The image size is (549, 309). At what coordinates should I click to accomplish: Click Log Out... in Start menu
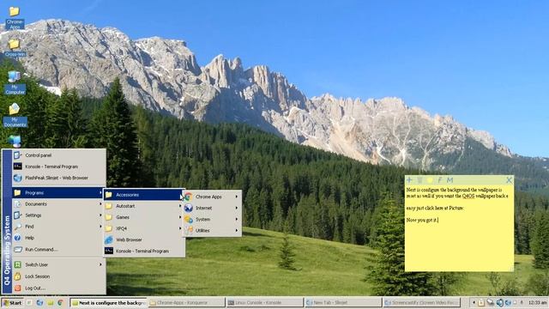coord(59,288)
